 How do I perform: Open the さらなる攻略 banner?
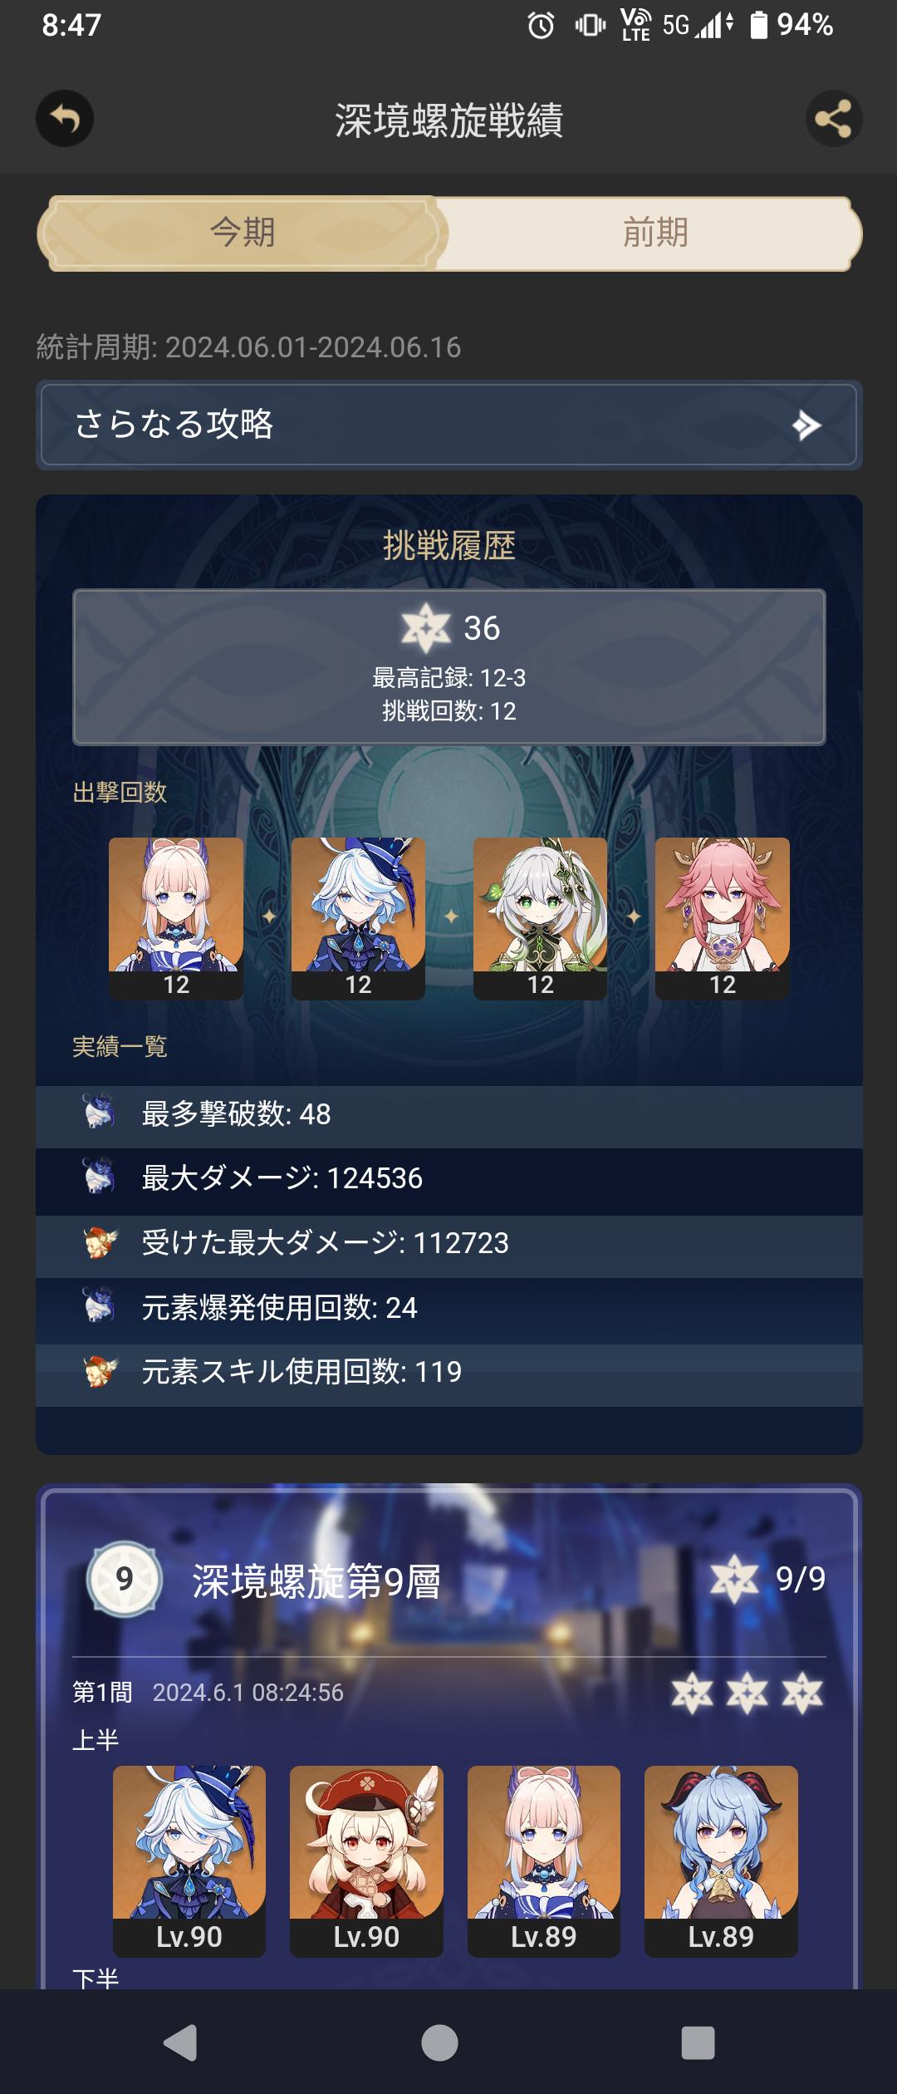pyautogui.click(x=448, y=425)
